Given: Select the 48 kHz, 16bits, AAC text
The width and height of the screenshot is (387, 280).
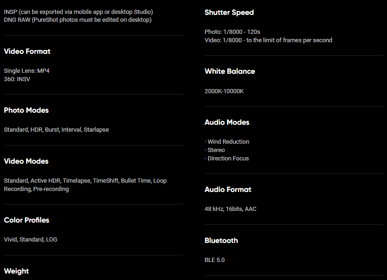Looking at the screenshot, I should pos(230,209).
